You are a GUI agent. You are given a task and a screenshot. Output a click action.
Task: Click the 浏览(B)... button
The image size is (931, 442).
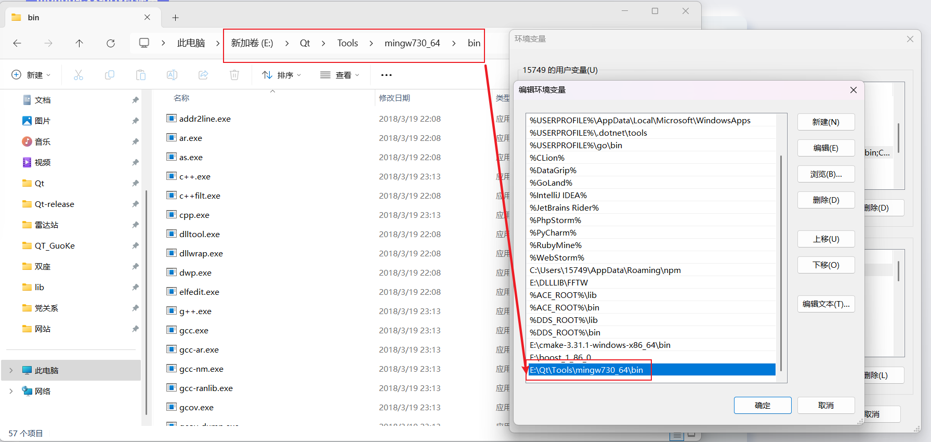(825, 174)
